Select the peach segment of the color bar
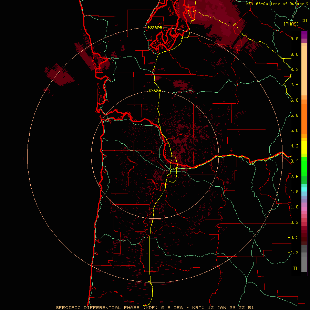310x310 pixels. 304,71
